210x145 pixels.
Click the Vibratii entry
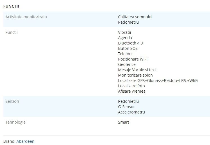click(124, 32)
